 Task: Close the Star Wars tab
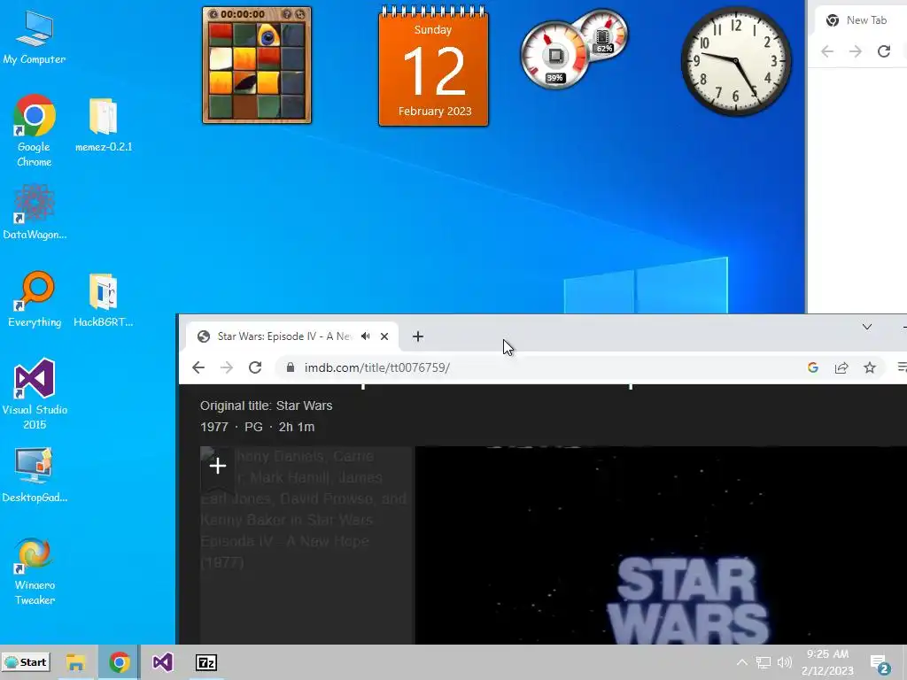(384, 336)
